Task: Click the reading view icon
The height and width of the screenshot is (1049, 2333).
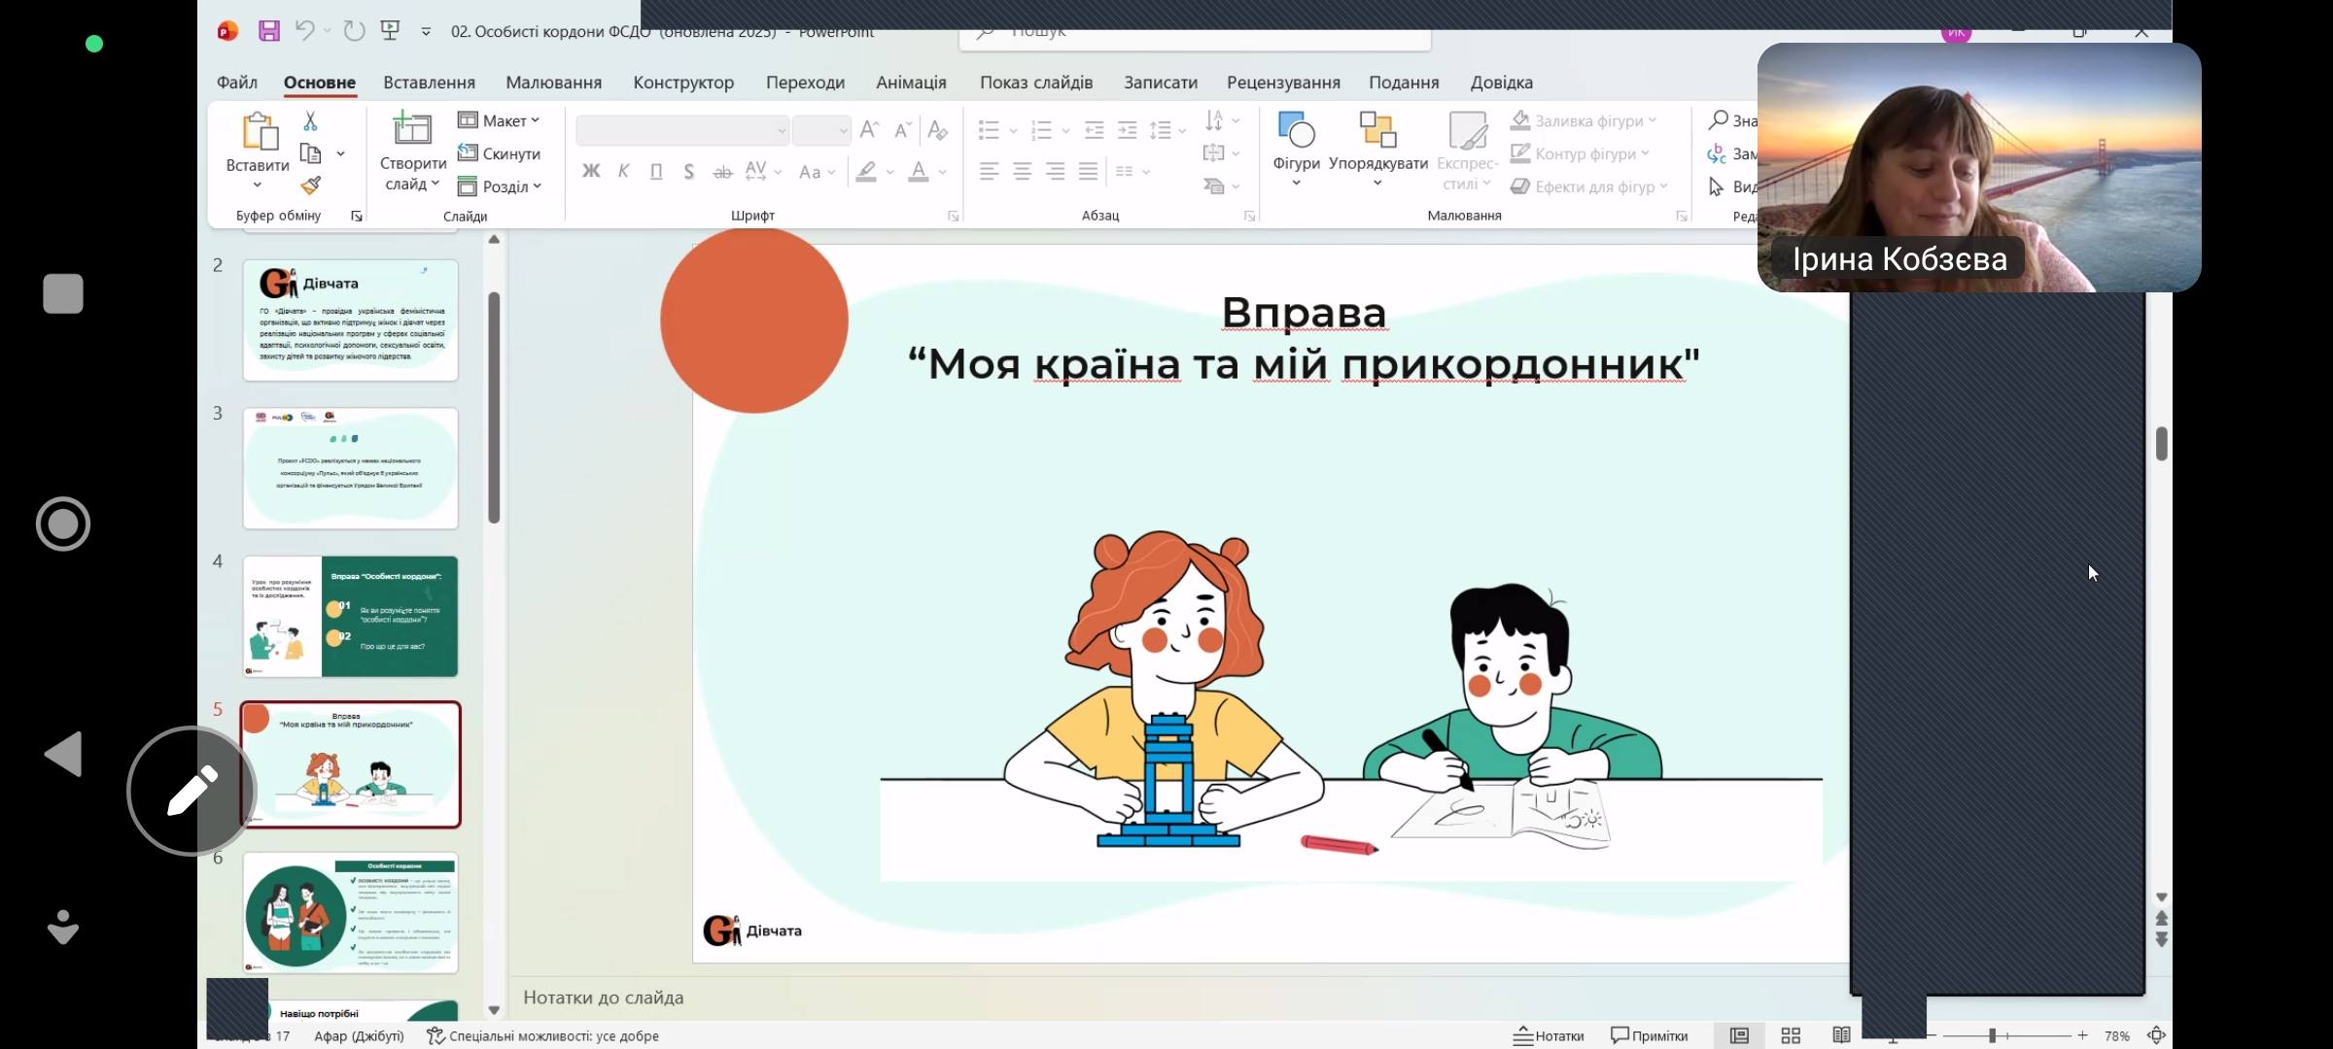Action: 1841,1035
